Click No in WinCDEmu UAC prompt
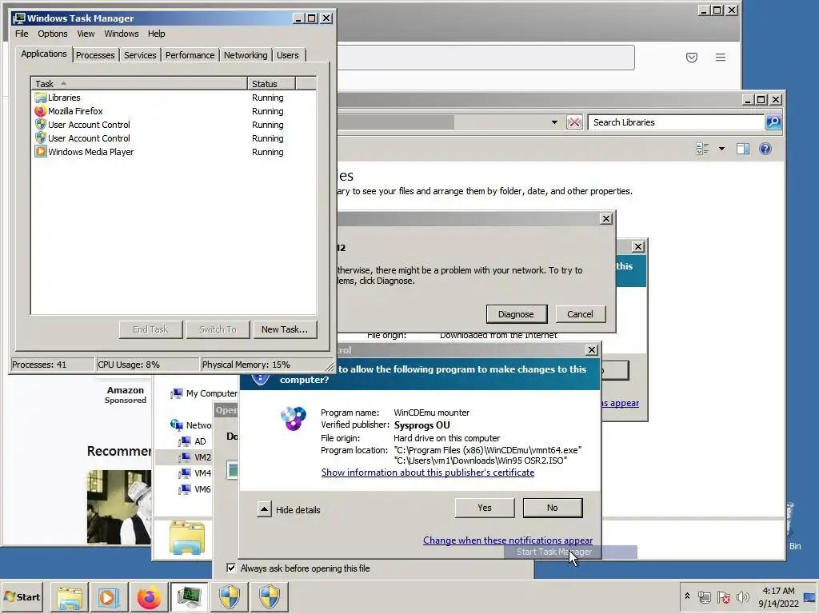The width and height of the screenshot is (819, 614). click(x=552, y=508)
